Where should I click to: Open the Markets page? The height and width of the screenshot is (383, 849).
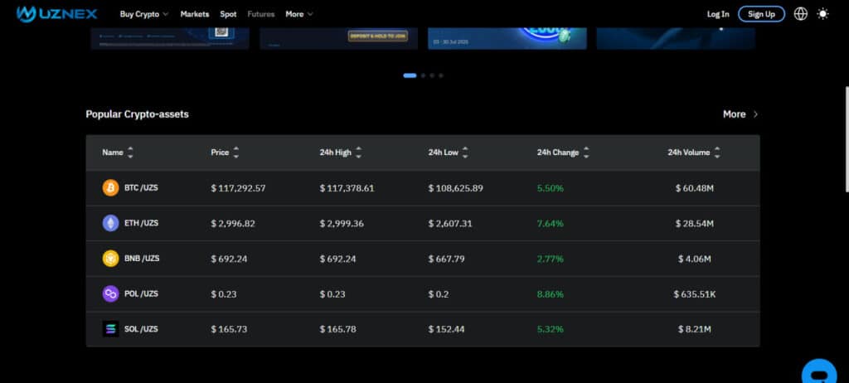(x=194, y=14)
